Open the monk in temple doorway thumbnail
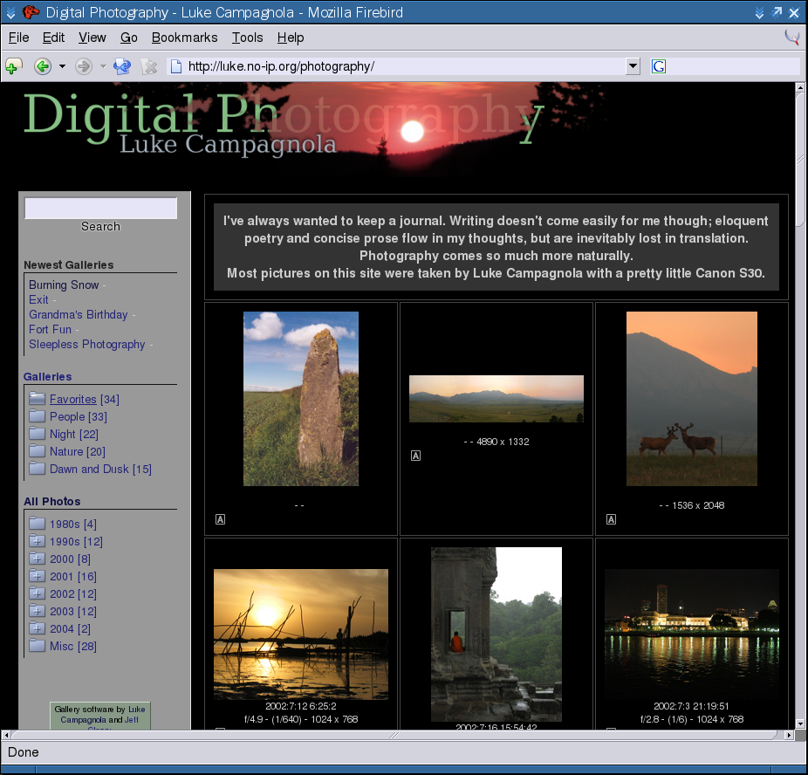The image size is (808, 775). pyautogui.click(x=496, y=634)
